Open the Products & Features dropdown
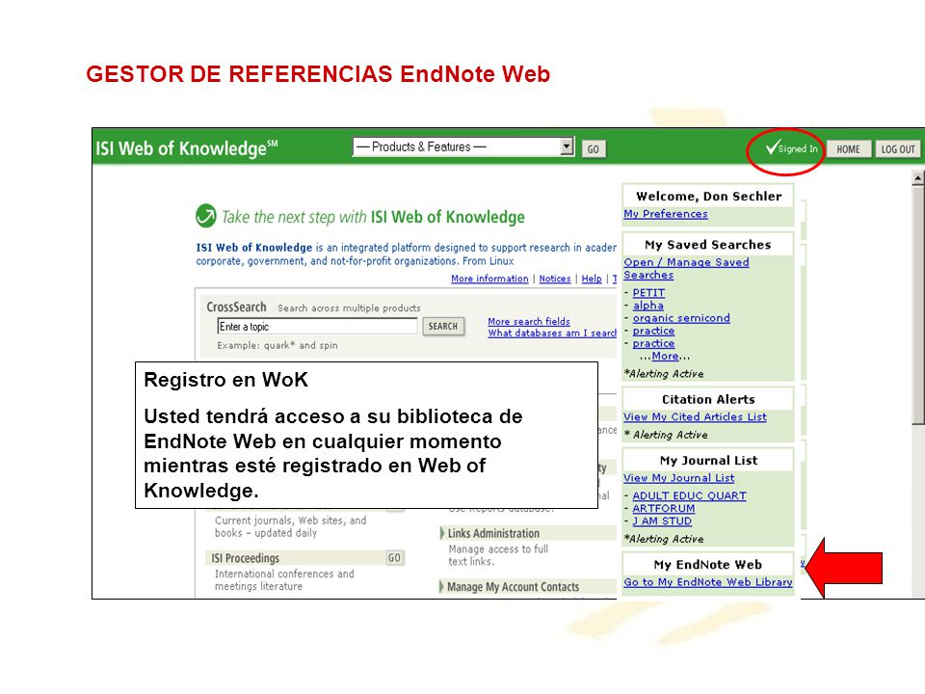925x694 pixels. pyautogui.click(x=463, y=147)
